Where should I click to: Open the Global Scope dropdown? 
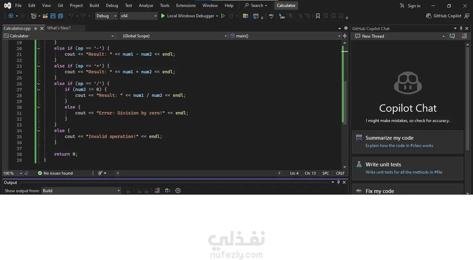(x=172, y=36)
